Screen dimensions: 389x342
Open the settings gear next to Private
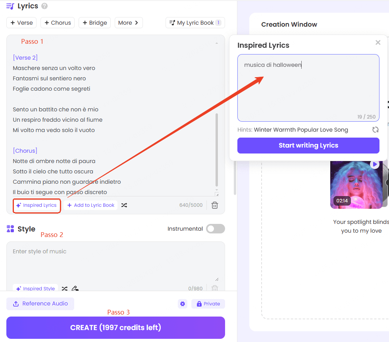click(x=183, y=304)
